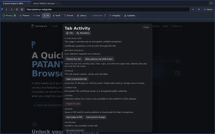Open the Privacy shield toolbar button
215x134 pixels.
pyautogui.click(x=9, y=16)
